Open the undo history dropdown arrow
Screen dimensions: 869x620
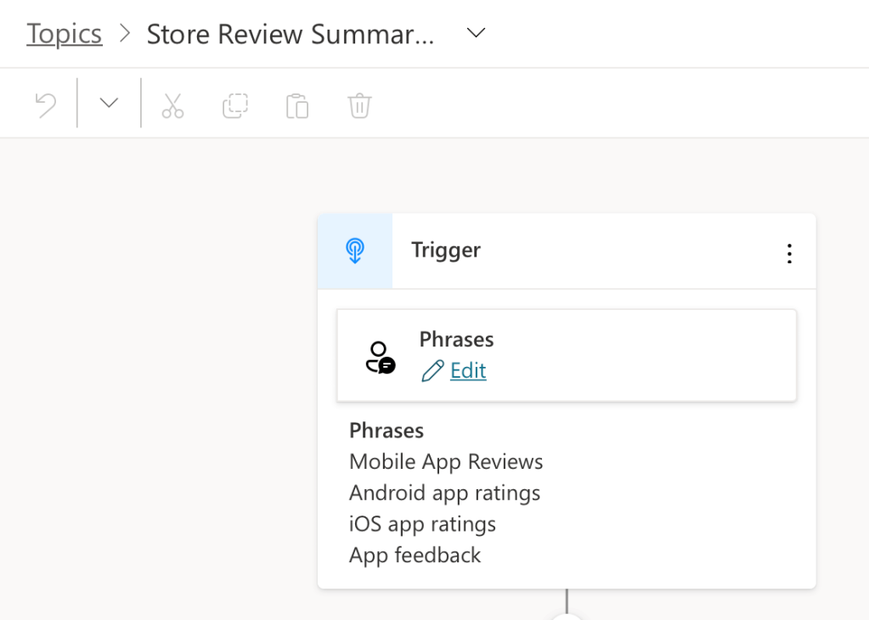click(109, 103)
